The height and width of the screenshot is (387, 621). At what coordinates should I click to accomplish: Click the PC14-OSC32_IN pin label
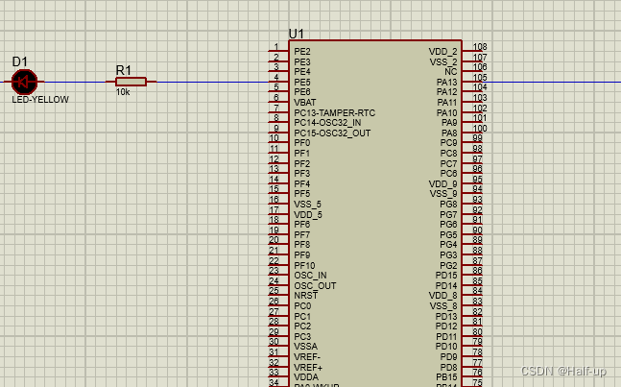(327, 123)
